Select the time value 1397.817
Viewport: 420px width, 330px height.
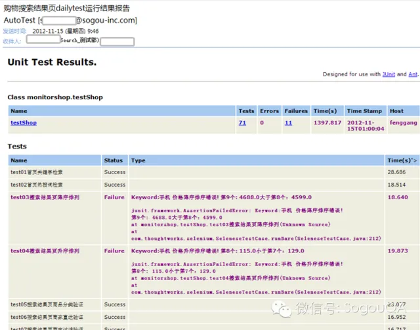(x=327, y=123)
